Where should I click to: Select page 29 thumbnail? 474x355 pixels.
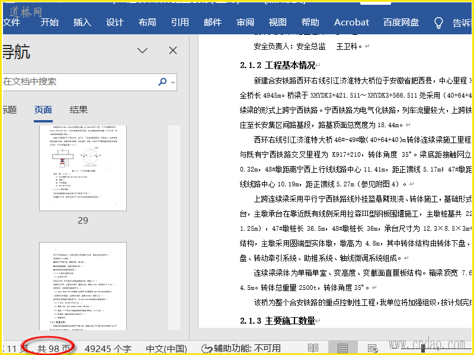(x=83, y=168)
